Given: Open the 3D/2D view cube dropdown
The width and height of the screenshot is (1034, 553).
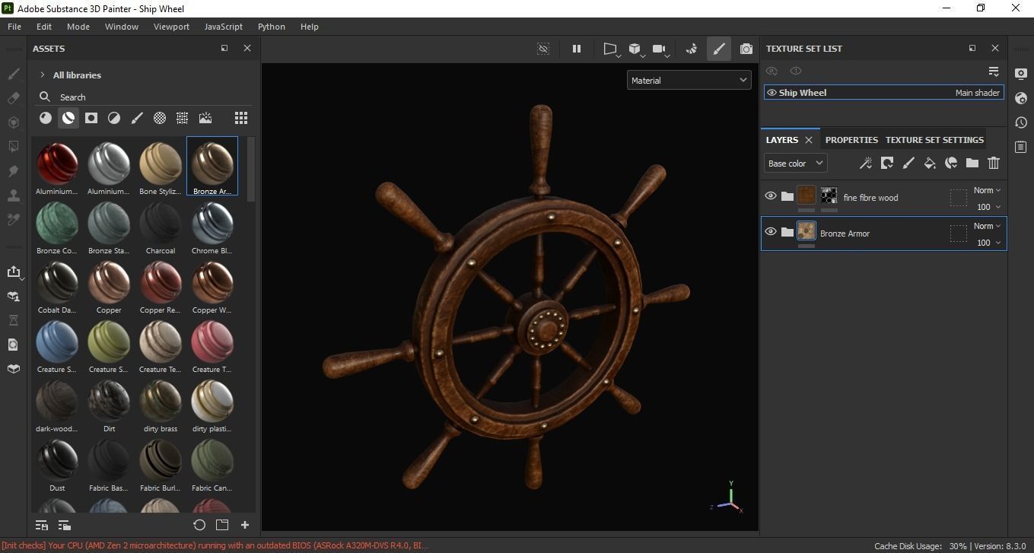Looking at the screenshot, I should coord(637,49).
